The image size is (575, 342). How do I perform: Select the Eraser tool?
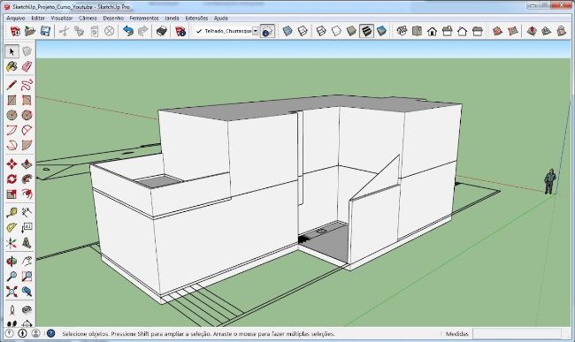tap(27, 66)
